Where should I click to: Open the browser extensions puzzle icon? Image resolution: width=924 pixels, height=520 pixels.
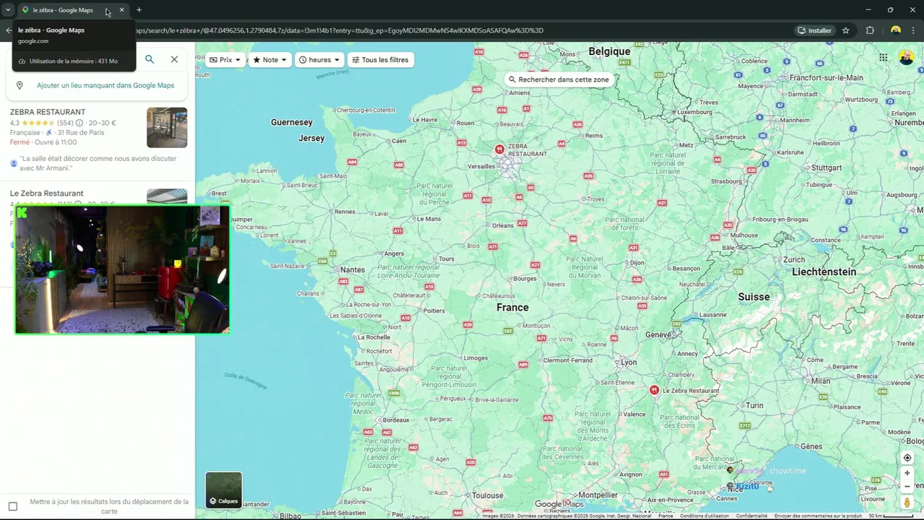tap(870, 30)
